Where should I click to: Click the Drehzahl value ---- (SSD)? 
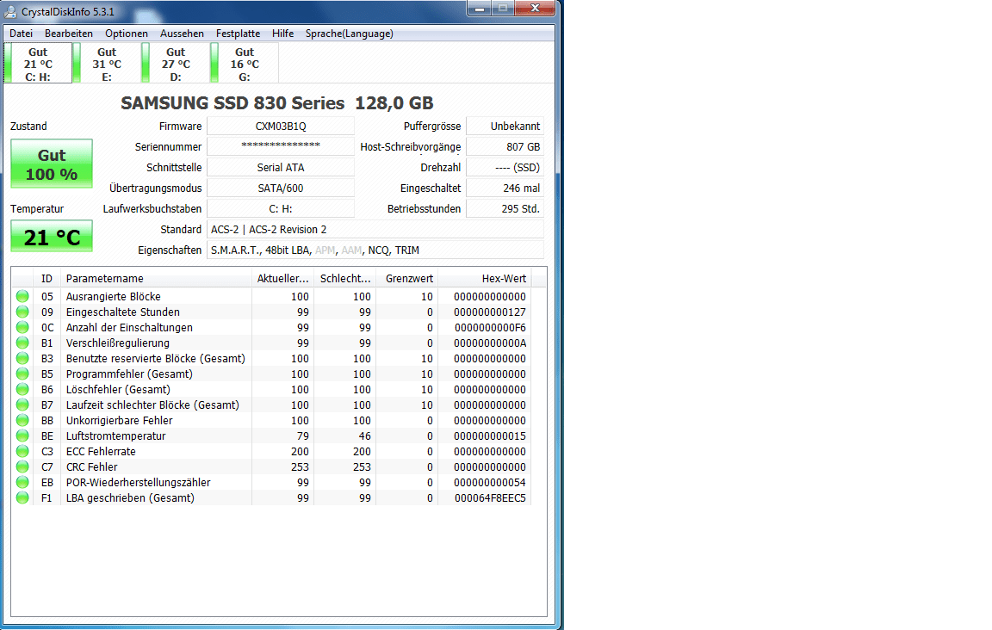click(505, 167)
